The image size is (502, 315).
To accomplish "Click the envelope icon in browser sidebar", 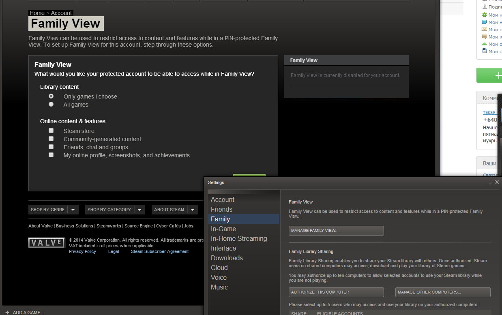I will (484, 30).
